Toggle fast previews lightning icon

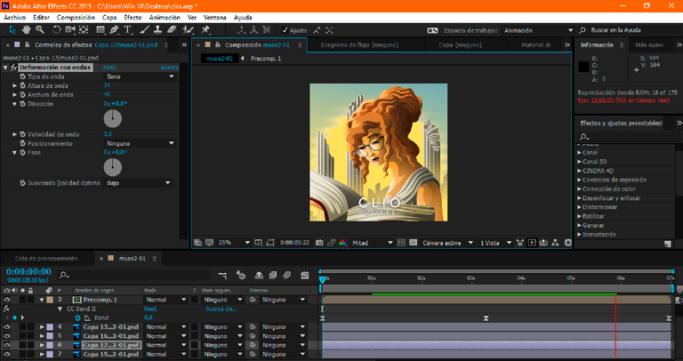532,243
